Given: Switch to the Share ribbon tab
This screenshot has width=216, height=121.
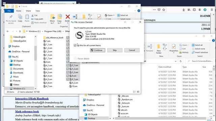Looking at the screenshot, I should (x=28, y=11).
